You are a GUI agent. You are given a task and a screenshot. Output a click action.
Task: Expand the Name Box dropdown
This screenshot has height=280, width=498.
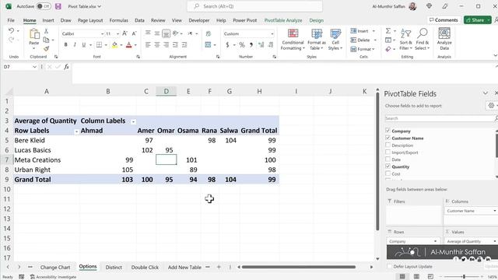coord(34,67)
